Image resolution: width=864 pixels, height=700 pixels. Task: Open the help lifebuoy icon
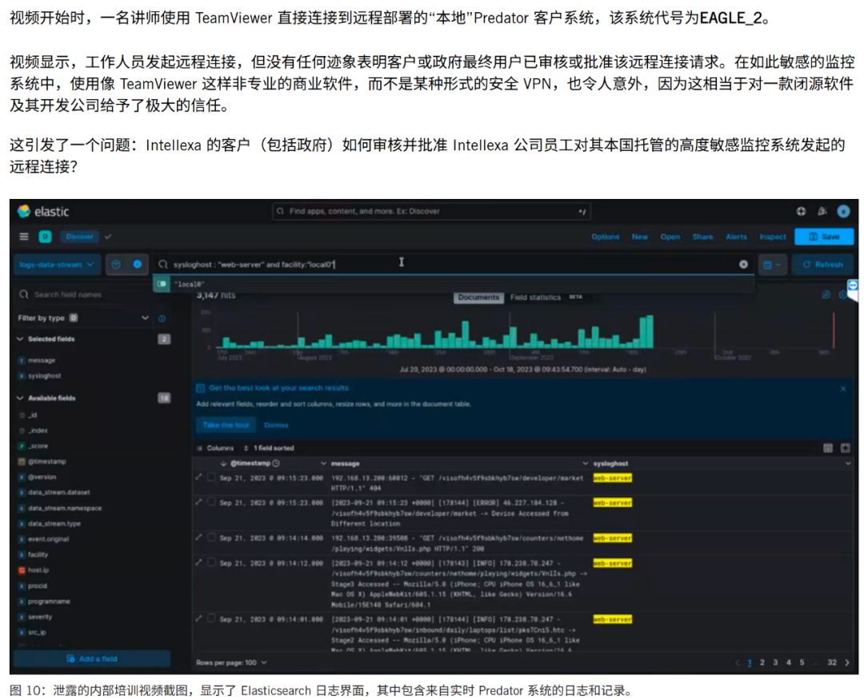[801, 211]
